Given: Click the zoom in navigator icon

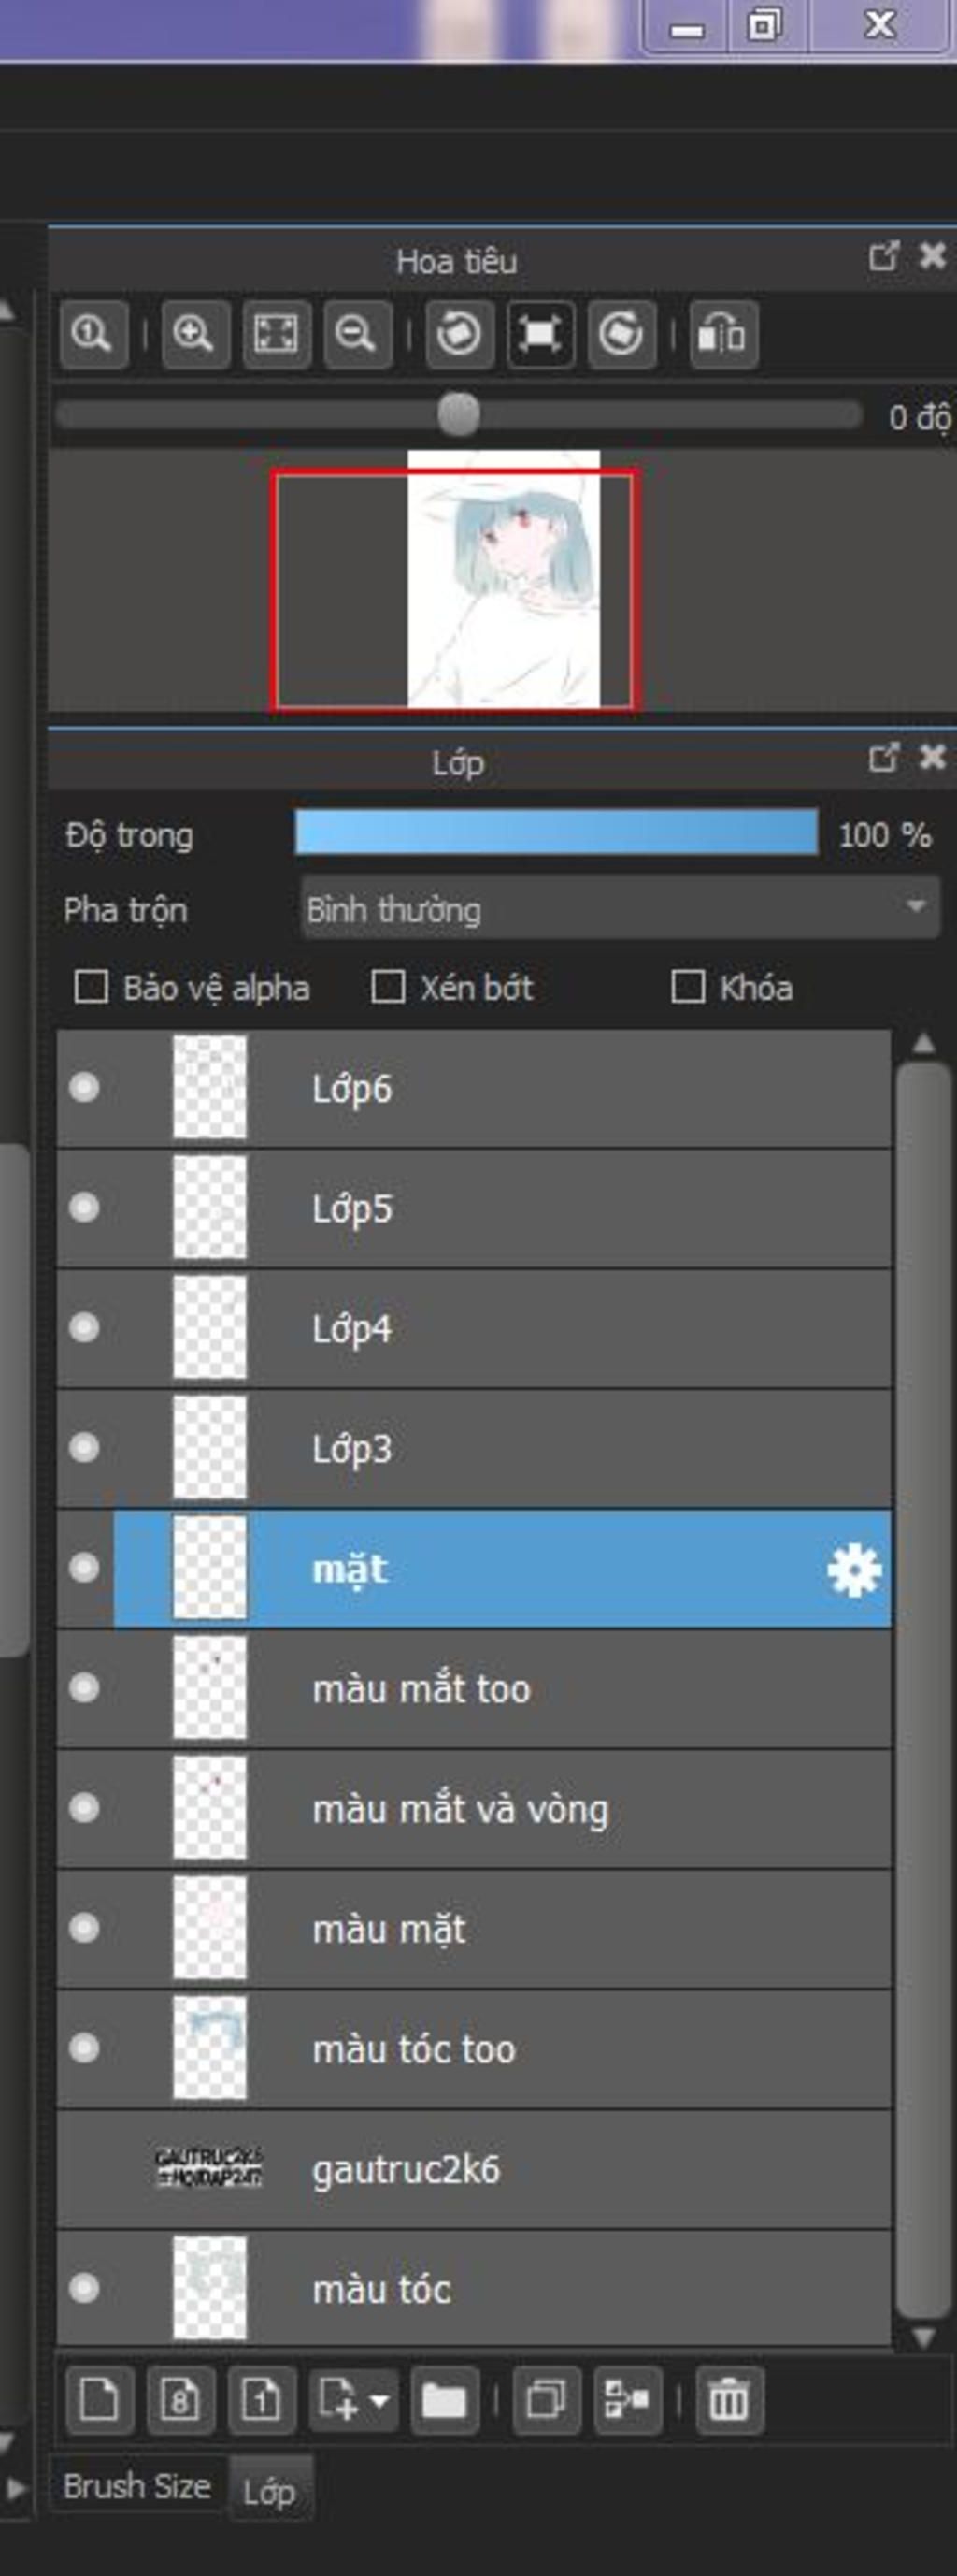Looking at the screenshot, I should [x=193, y=333].
